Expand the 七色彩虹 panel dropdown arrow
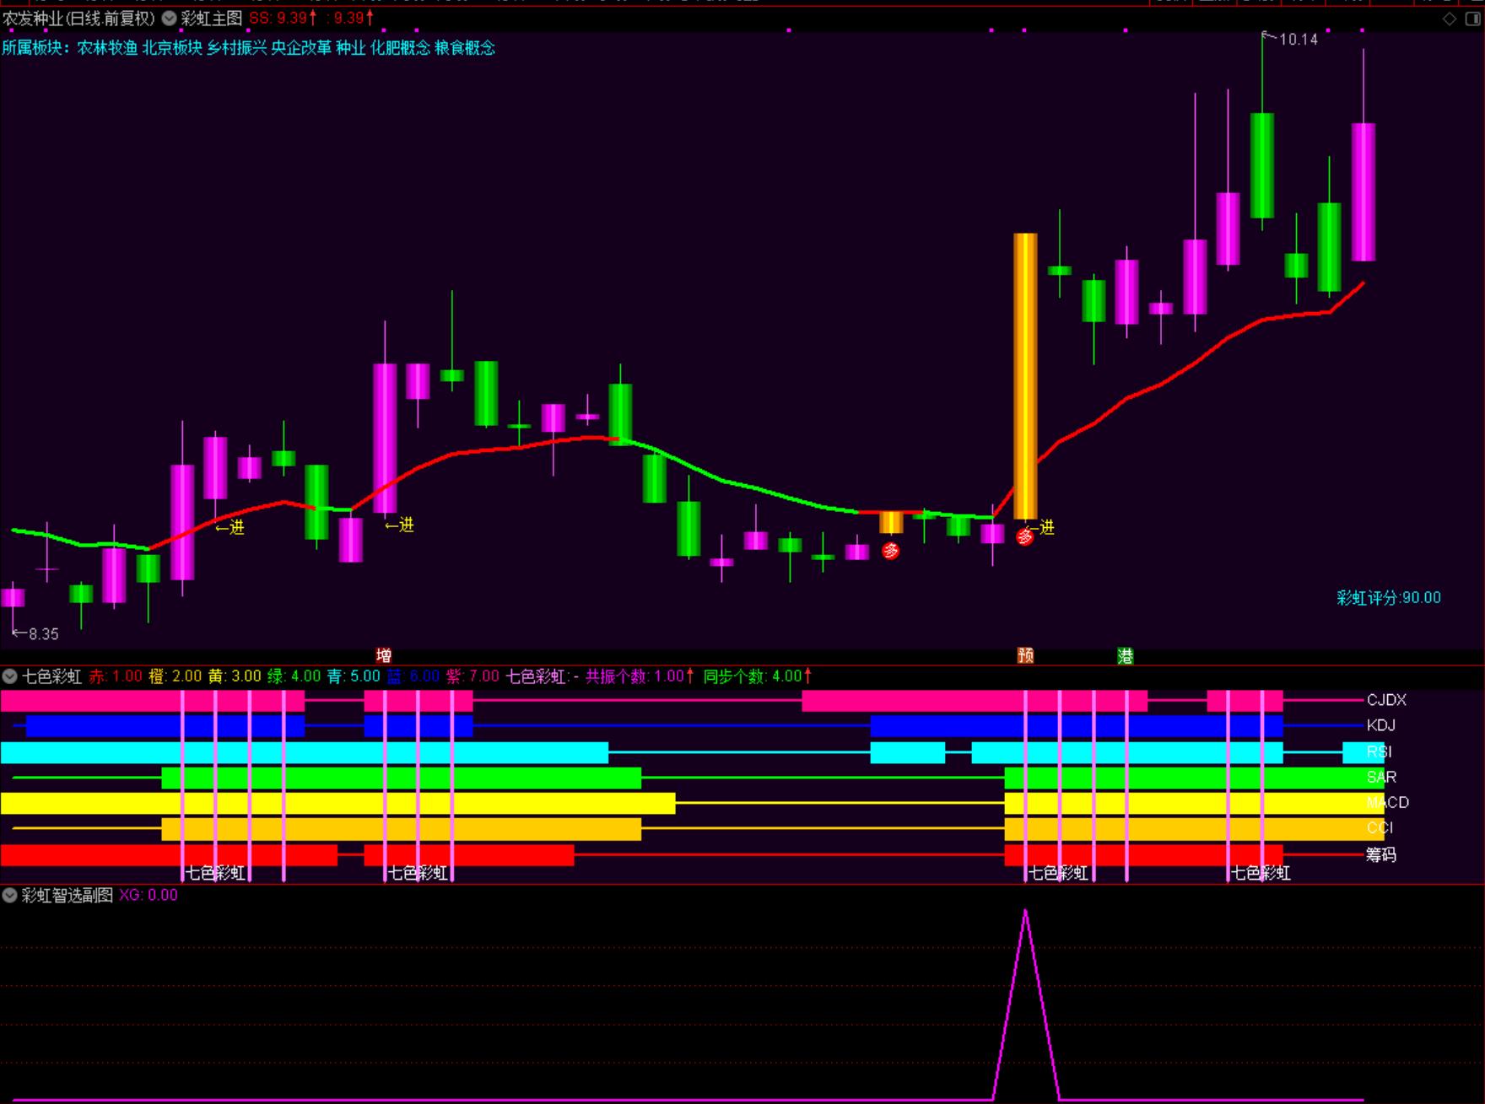 coord(9,676)
